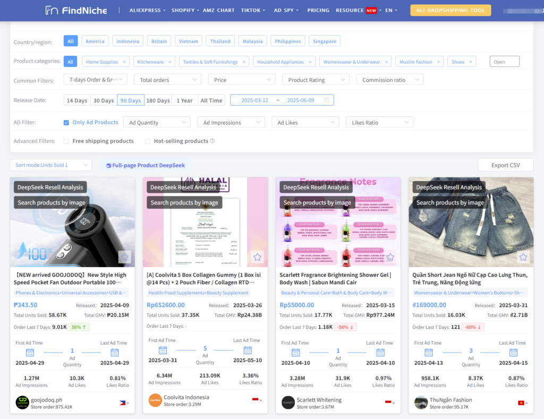Click the ThuNgân Fashion store avatar
The width and height of the screenshot is (544, 419).
coord(421,402)
